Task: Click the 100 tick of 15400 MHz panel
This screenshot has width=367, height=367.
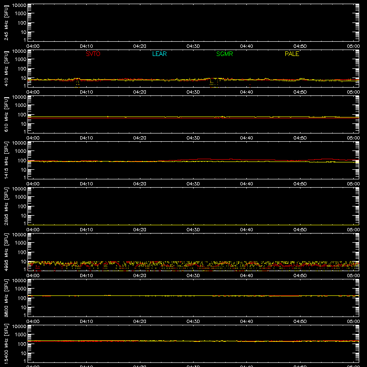Action: tap(22, 344)
